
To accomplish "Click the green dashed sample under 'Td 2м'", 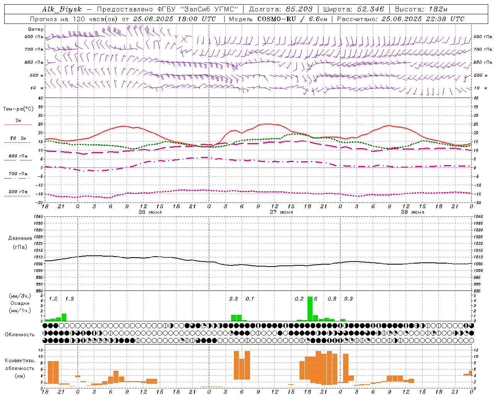I will [17, 143].
